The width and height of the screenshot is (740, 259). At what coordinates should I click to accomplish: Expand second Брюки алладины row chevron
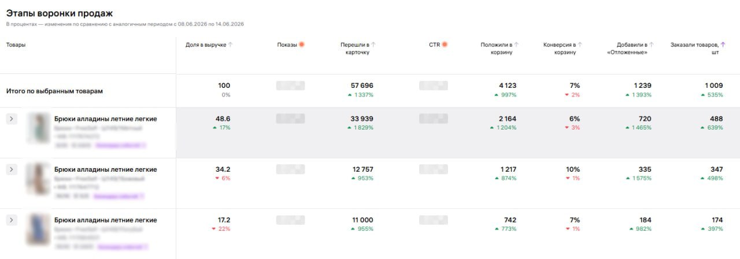point(12,169)
